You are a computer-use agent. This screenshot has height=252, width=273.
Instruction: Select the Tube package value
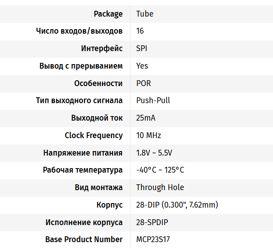pyautogui.click(x=145, y=14)
